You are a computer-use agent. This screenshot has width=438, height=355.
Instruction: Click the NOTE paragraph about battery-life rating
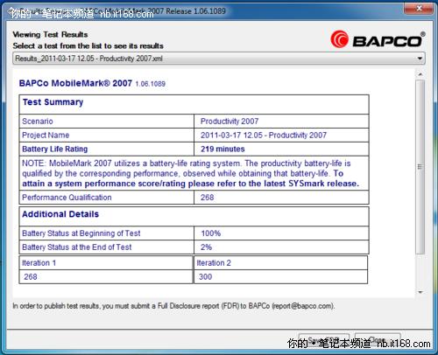click(191, 173)
